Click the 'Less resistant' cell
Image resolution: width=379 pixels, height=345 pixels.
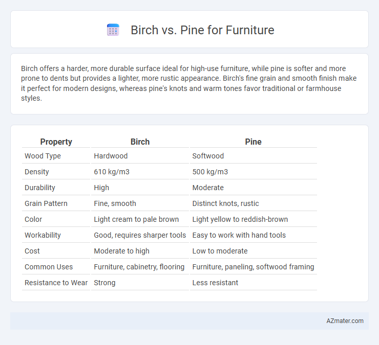(215, 283)
